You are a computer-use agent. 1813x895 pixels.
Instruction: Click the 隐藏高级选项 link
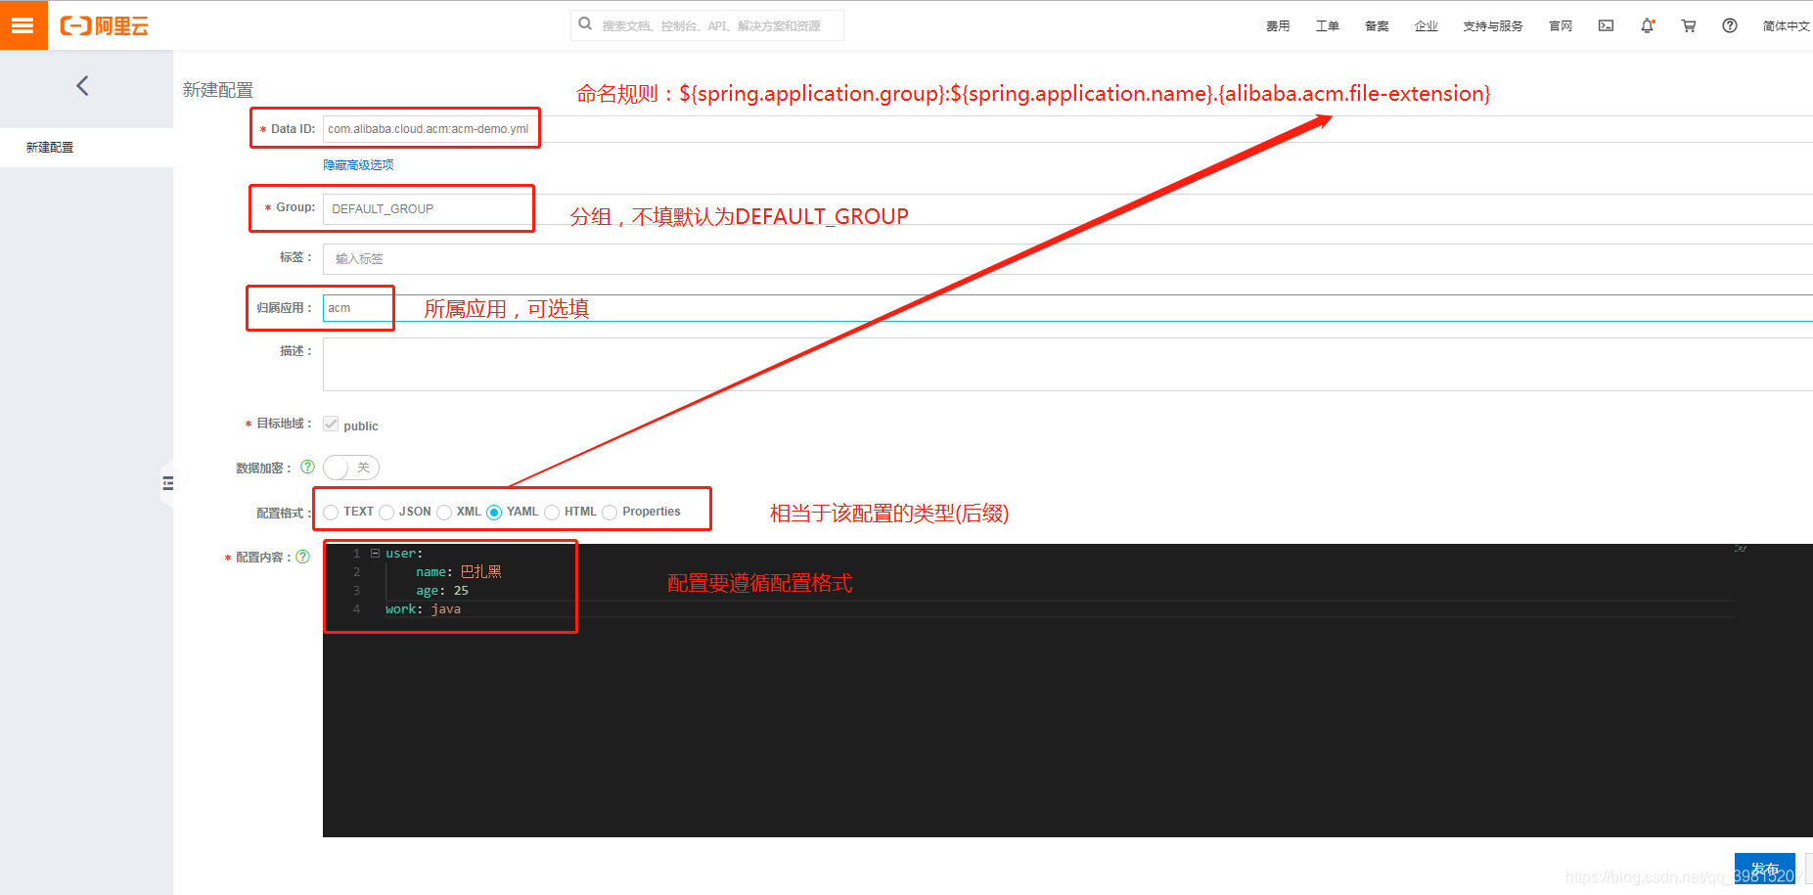358,165
